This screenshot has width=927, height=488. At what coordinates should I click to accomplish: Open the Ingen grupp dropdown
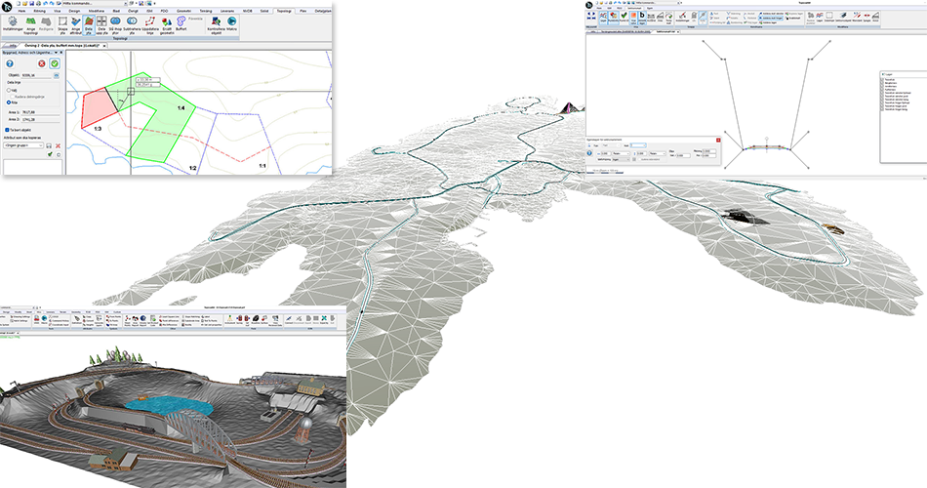[23, 145]
